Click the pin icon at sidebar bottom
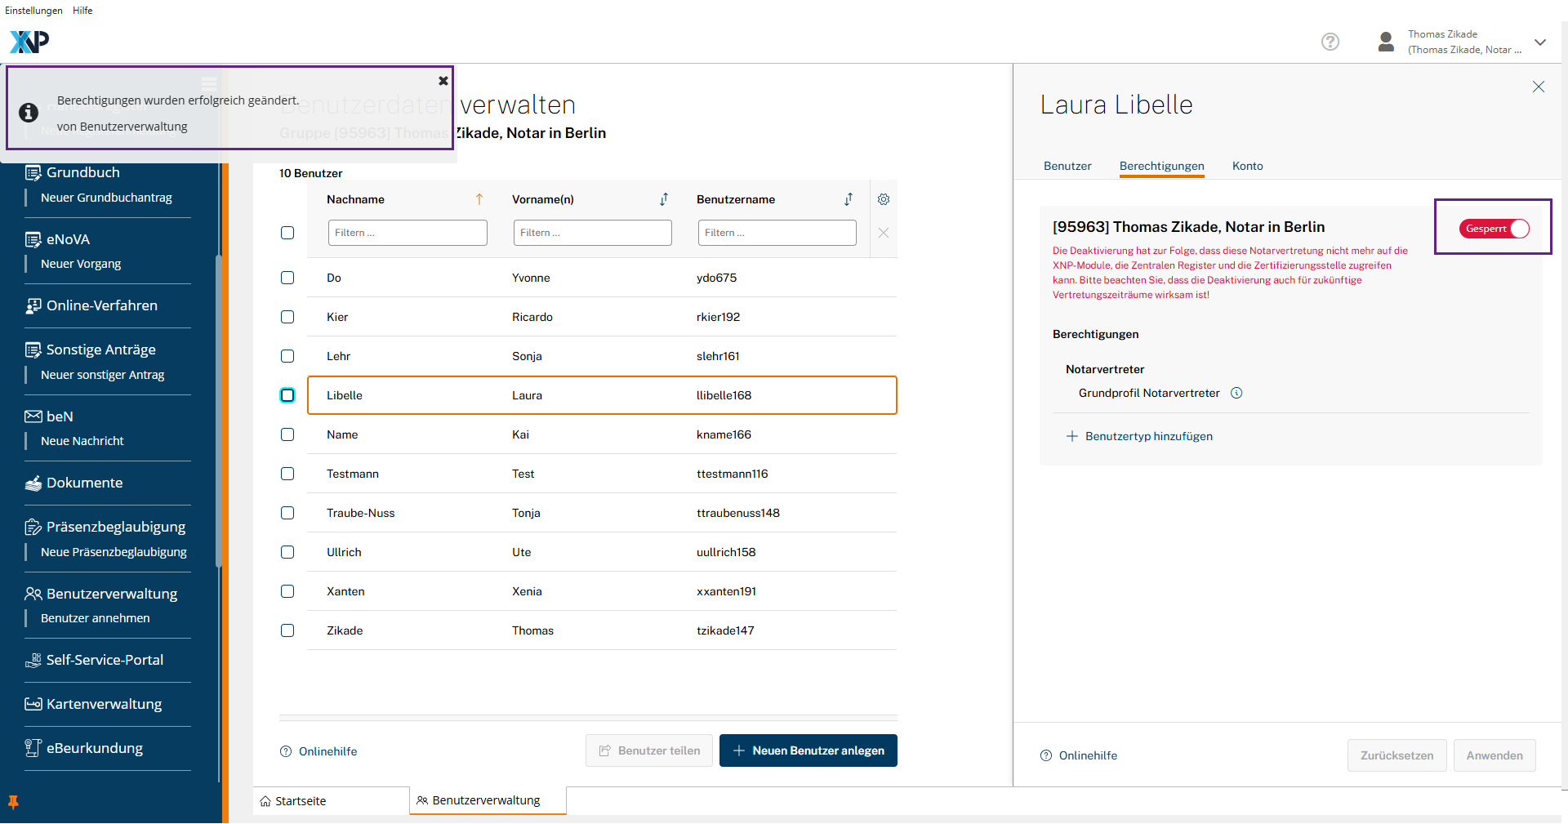Viewport: 1568px width, 824px height. (x=13, y=802)
